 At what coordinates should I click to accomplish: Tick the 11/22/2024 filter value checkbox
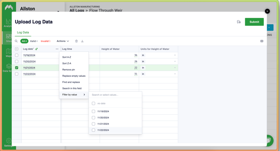(93, 130)
